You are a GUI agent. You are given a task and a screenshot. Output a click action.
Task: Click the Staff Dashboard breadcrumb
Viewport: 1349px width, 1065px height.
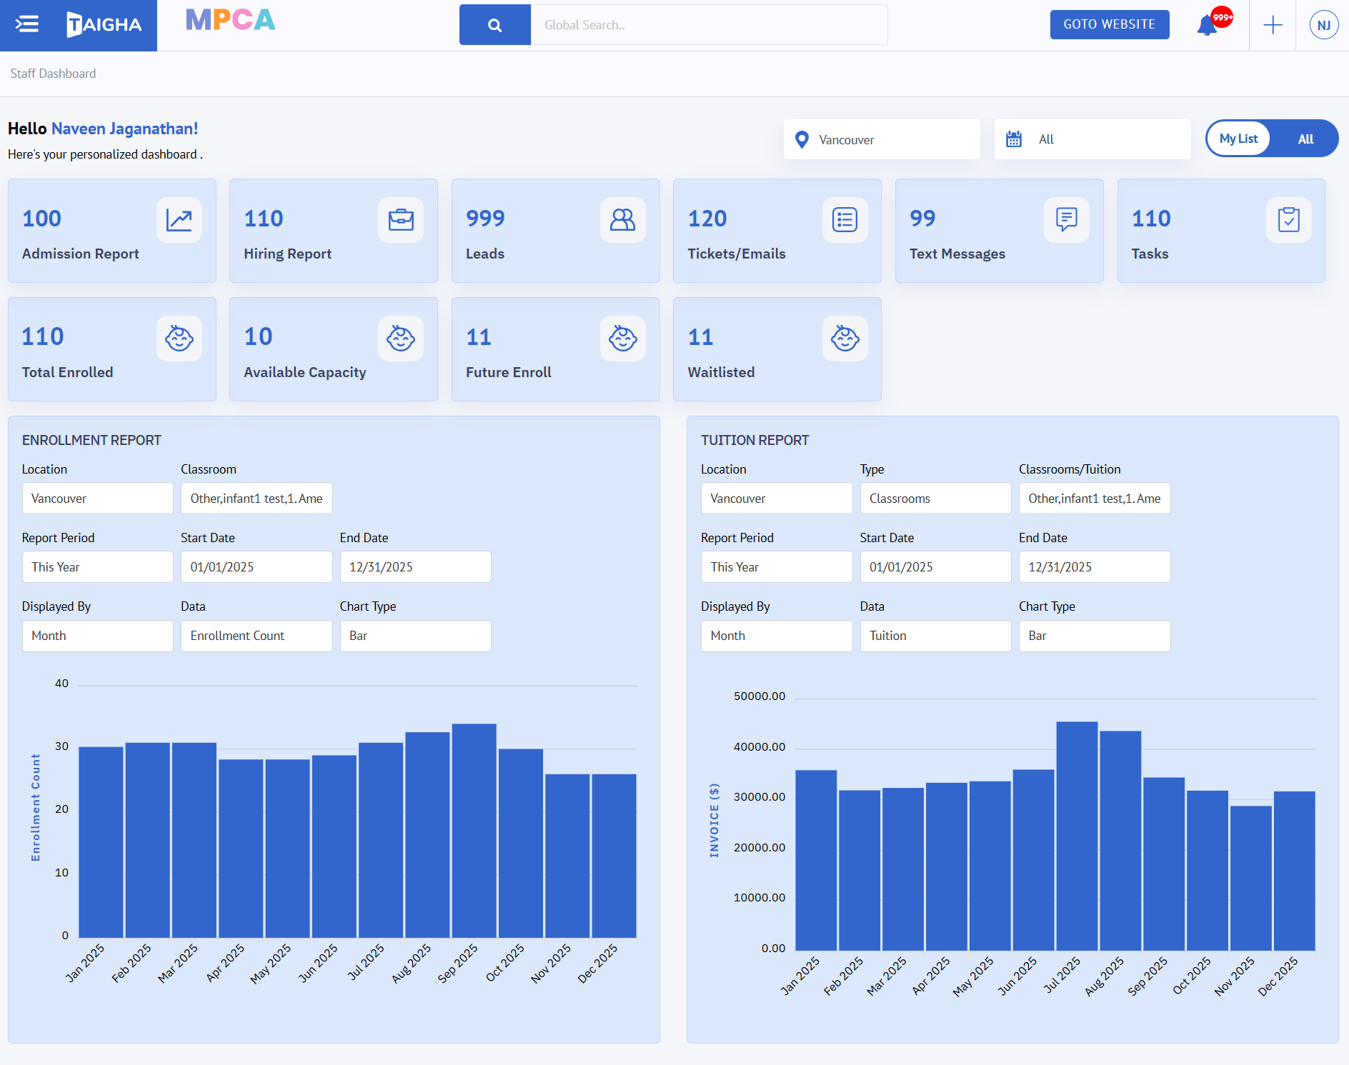(53, 74)
